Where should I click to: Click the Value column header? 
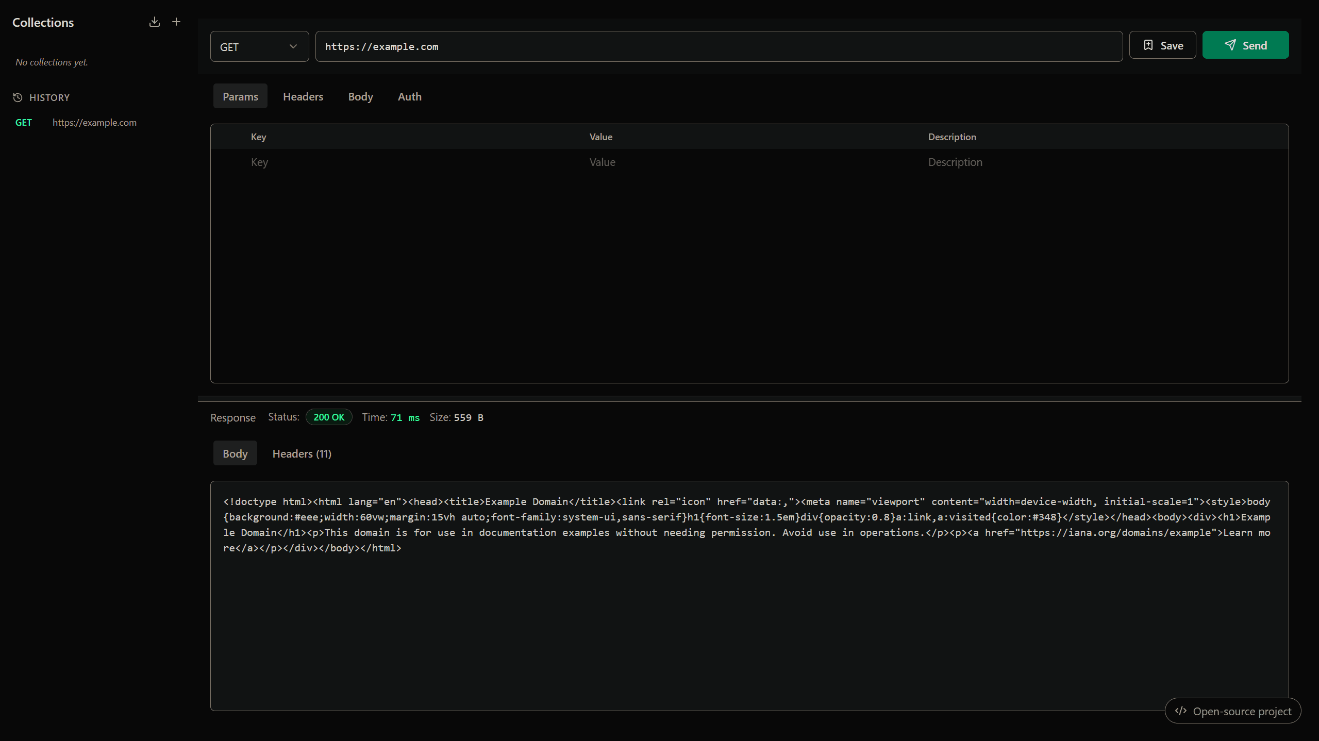[601, 137]
